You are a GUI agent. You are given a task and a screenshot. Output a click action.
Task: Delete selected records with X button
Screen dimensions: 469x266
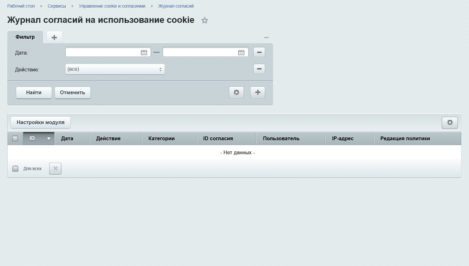pyautogui.click(x=55, y=169)
